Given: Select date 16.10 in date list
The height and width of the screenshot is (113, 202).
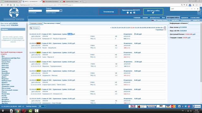Looking at the screenshot, I should pos(114,28).
